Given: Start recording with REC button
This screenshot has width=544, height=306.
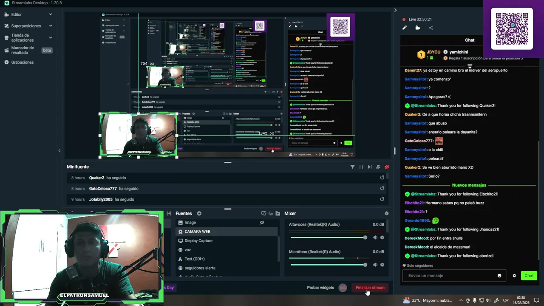Looking at the screenshot, I should (x=343, y=288).
